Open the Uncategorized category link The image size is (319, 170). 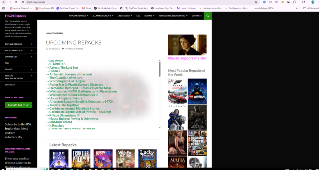point(54,33)
